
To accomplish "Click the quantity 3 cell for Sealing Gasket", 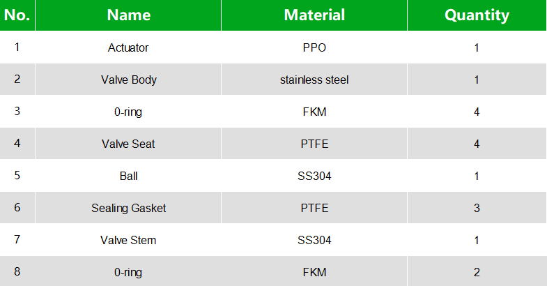I will (477, 208).
